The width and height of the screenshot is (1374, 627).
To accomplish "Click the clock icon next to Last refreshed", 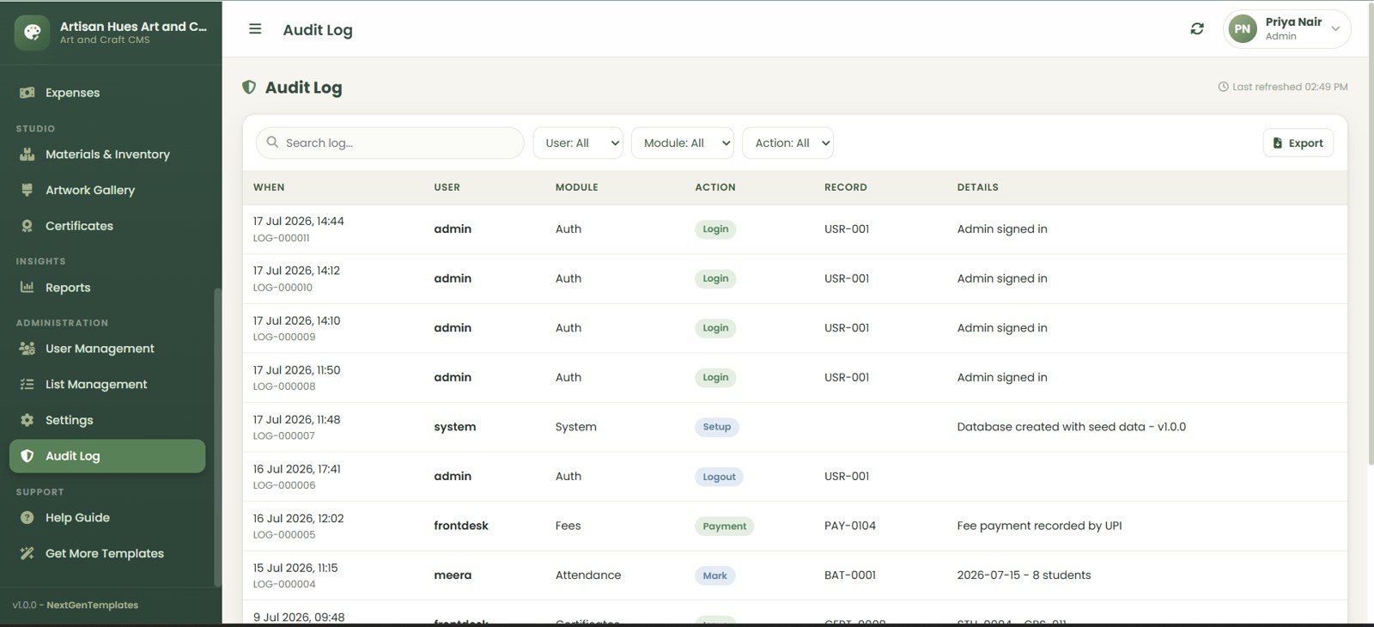I will click(x=1223, y=87).
